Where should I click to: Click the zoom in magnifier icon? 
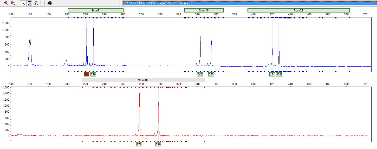click(x=6, y=3)
